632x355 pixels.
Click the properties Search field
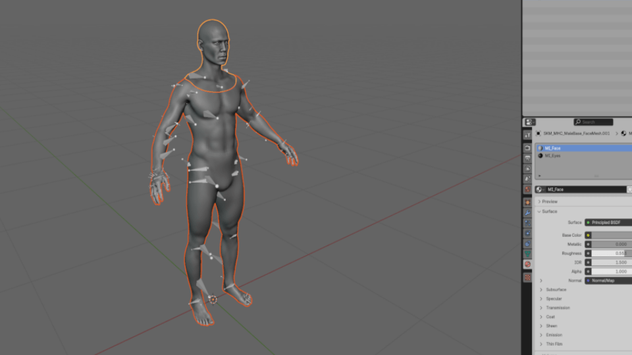594,122
